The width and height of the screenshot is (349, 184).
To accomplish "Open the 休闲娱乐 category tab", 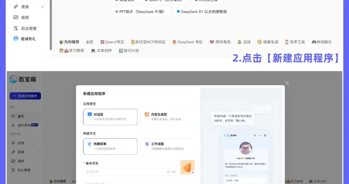I will pyautogui.click(x=322, y=42).
